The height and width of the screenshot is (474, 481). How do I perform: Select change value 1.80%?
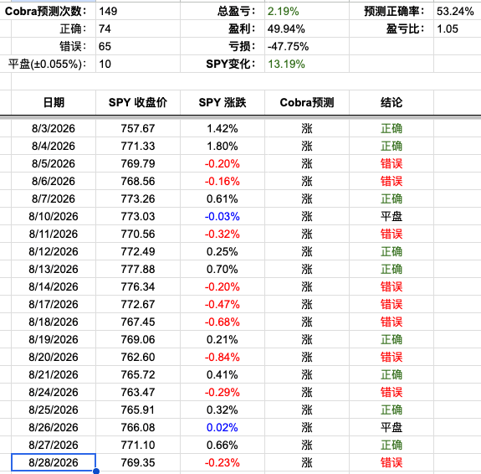(x=223, y=146)
